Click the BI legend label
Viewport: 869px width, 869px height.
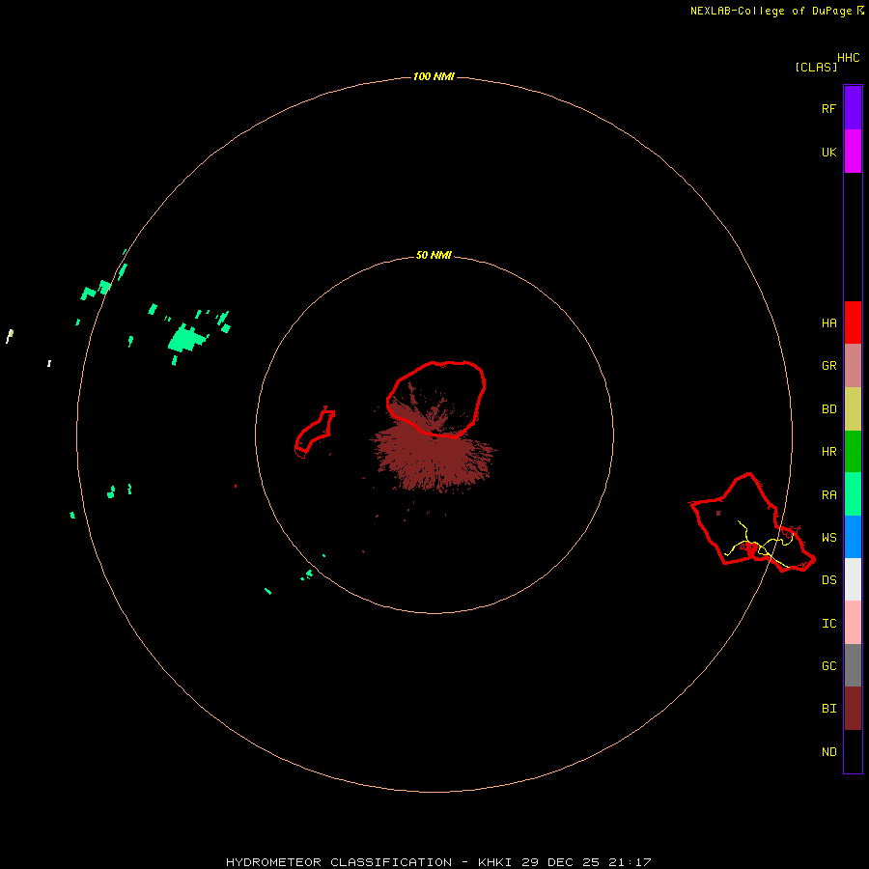(x=828, y=708)
